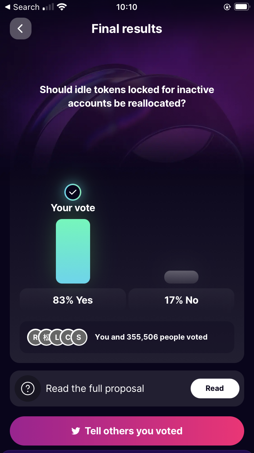Select the 17% No result label
The height and width of the screenshot is (453, 254).
point(181,300)
